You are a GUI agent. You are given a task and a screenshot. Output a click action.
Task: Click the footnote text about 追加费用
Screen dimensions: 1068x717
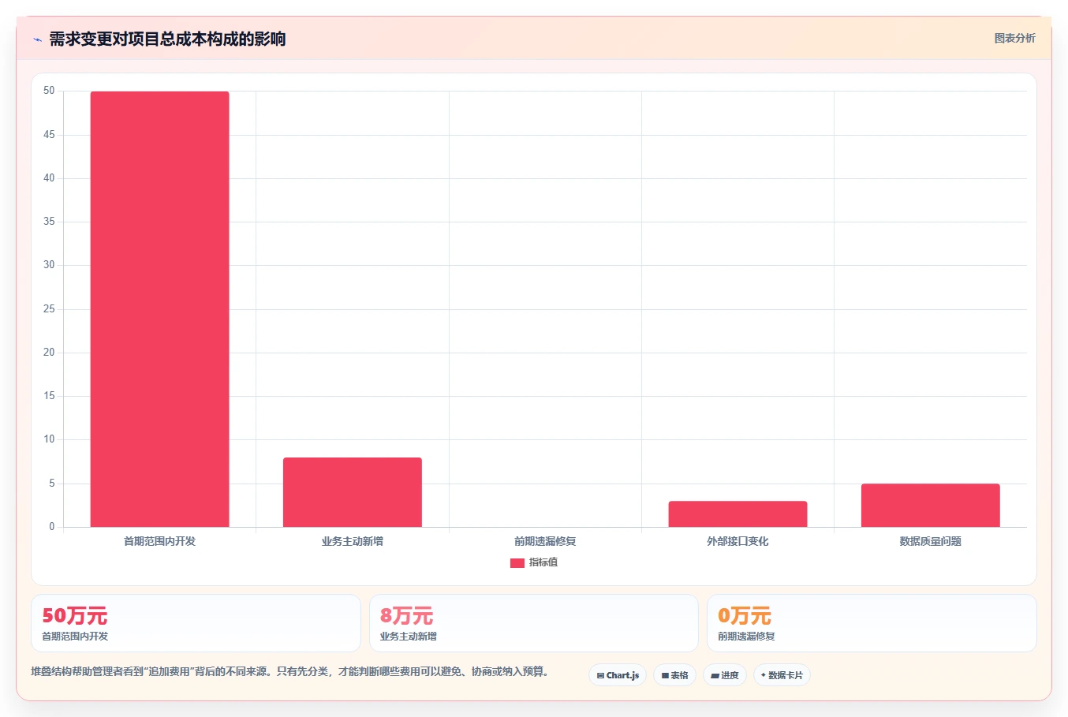[289, 671]
